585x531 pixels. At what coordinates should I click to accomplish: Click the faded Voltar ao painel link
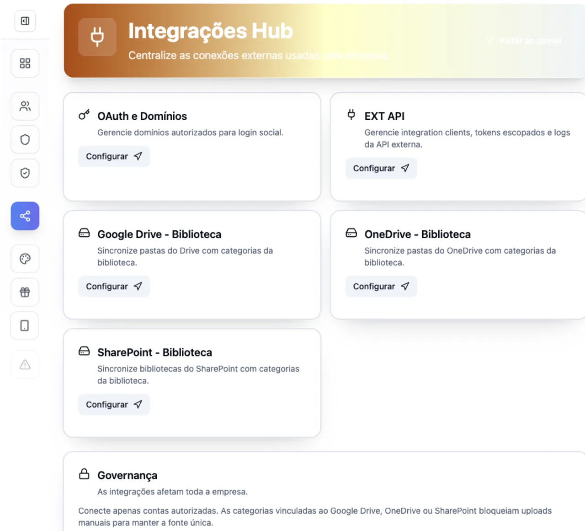coord(524,41)
